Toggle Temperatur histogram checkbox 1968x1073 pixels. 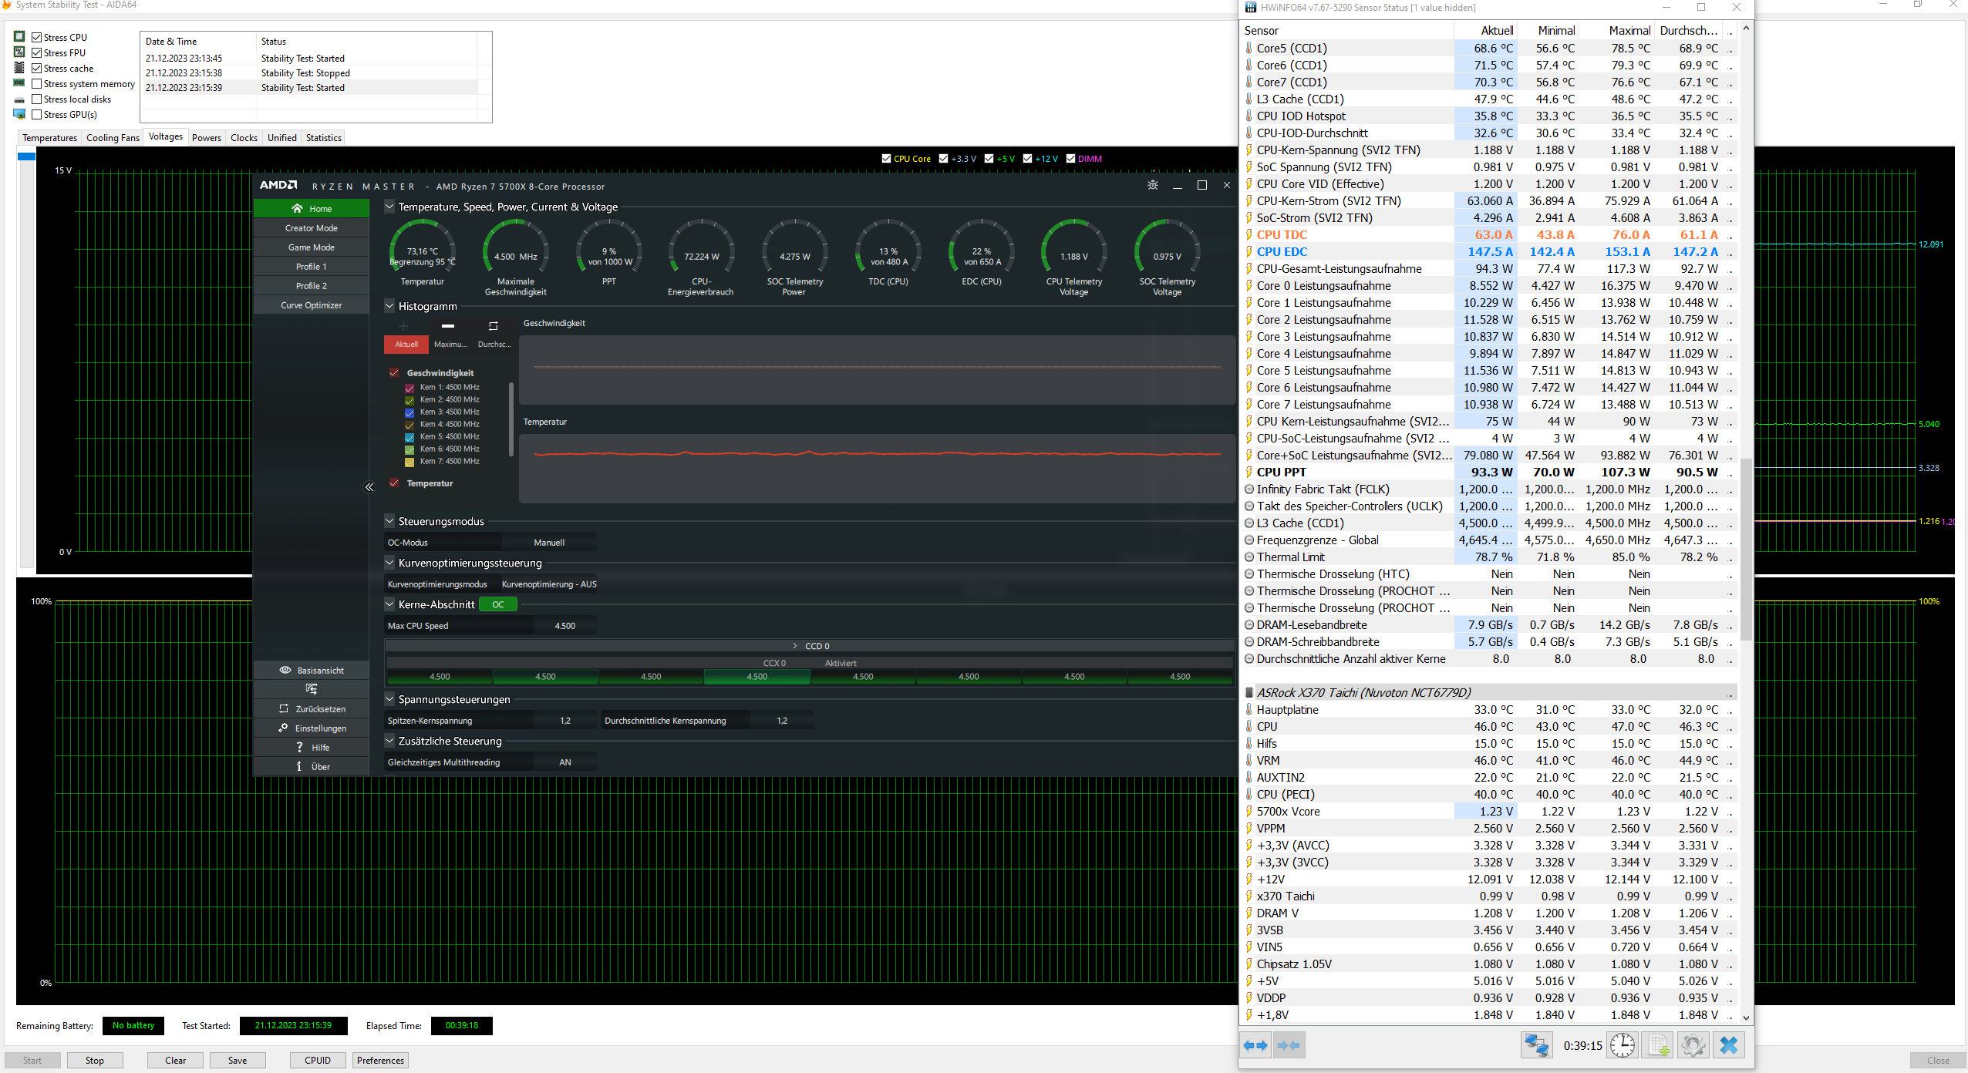pos(394,483)
